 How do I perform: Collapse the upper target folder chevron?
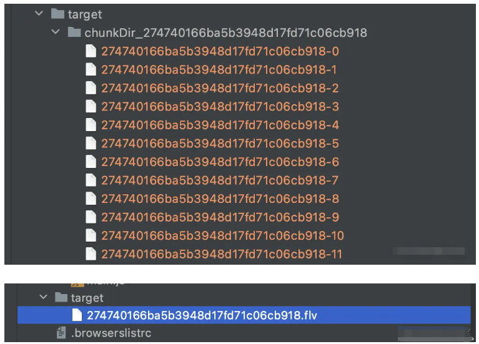[x=39, y=14]
